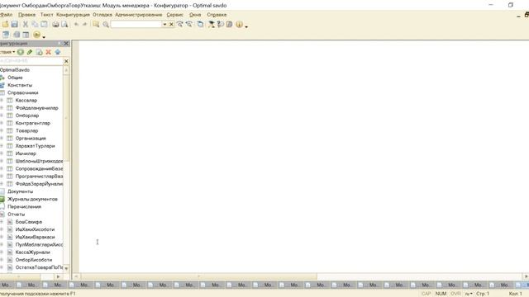Viewport: 529px width, 297px height.
Task: Expand the Товарлар catalog node
Action: tap(2, 130)
